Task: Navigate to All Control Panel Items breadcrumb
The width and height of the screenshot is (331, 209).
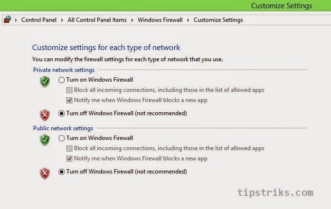Action: point(97,20)
